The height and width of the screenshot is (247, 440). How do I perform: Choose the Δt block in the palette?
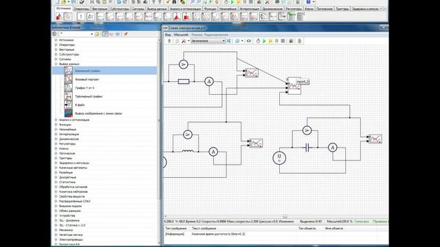pos(90,16)
